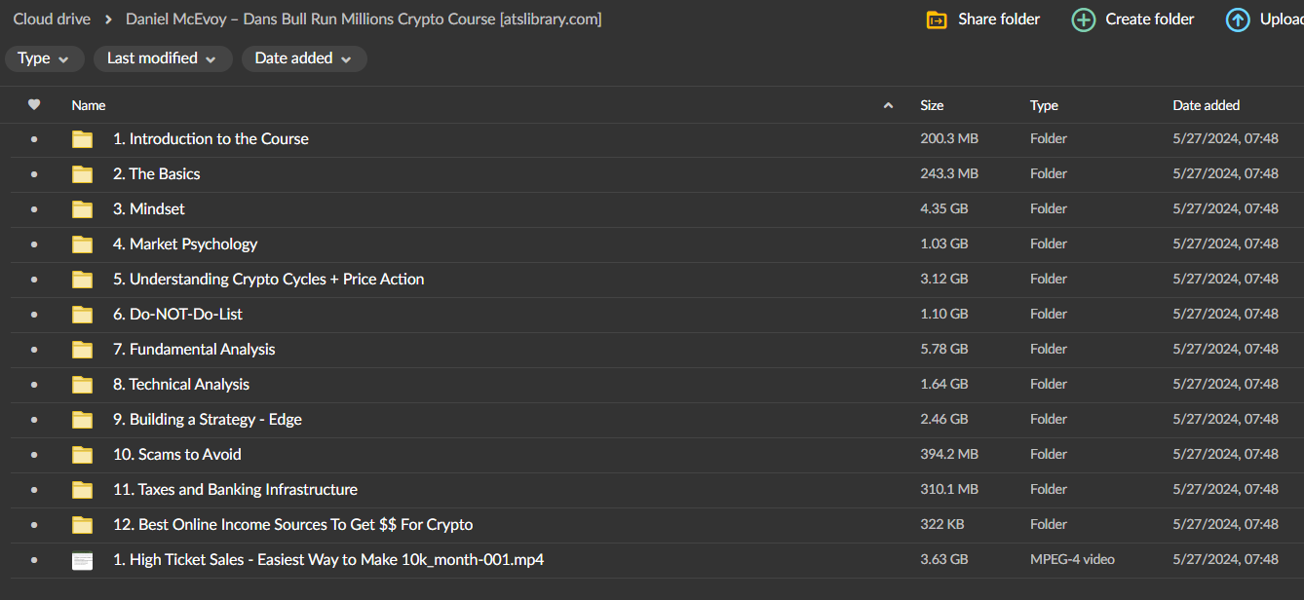Select '5. Understanding Crypto Cycles + Price Action' name
Viewport: 1304px width, 600px height.
(x=269, y=280)
